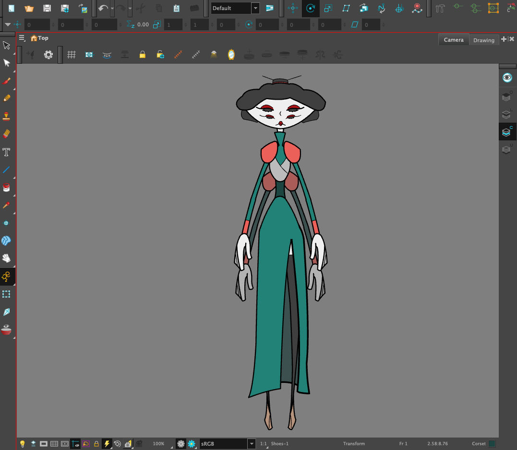Expand the tool properties disclosure triangle
The width and height of the screenshot is (517, 450).
pyautogui.click(x=8, y=24)
